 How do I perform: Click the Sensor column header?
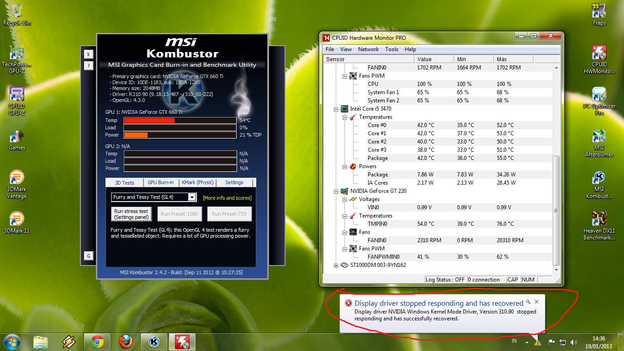369,59
